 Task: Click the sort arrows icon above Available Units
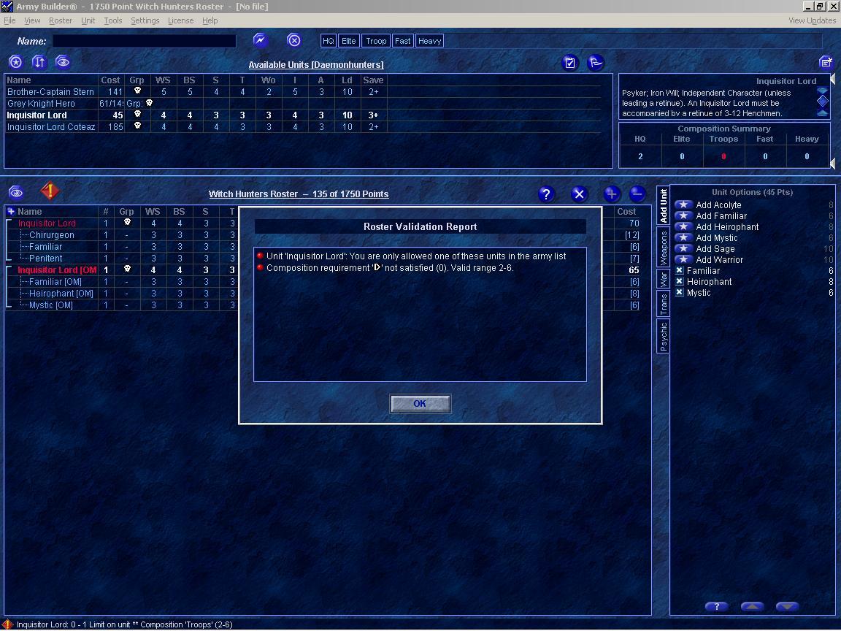(x=39, y=62)
